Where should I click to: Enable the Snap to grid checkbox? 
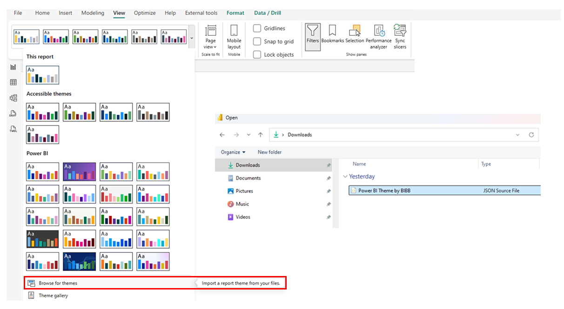(x=257, y=41)
